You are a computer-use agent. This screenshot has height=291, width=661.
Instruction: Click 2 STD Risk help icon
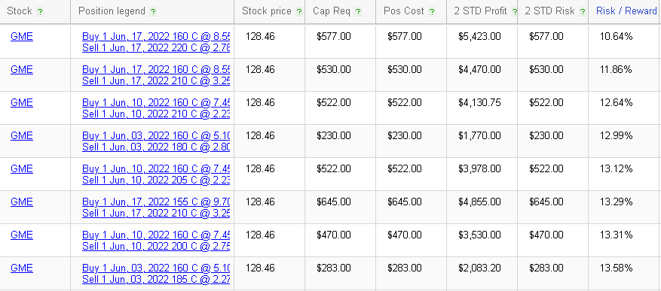click(583, 12)
